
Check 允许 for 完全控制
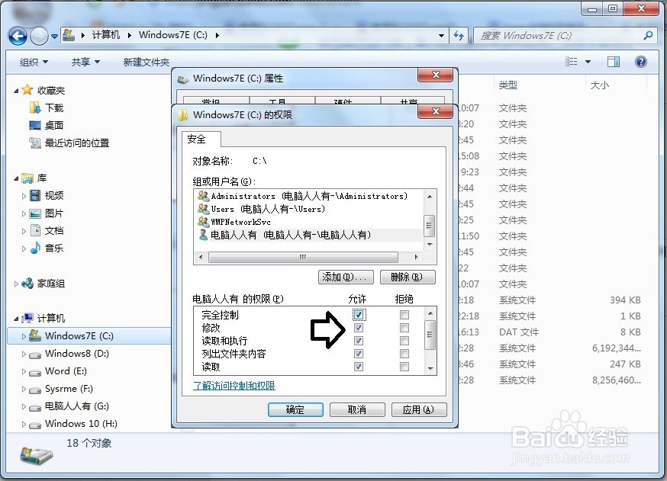coord(359,315)
